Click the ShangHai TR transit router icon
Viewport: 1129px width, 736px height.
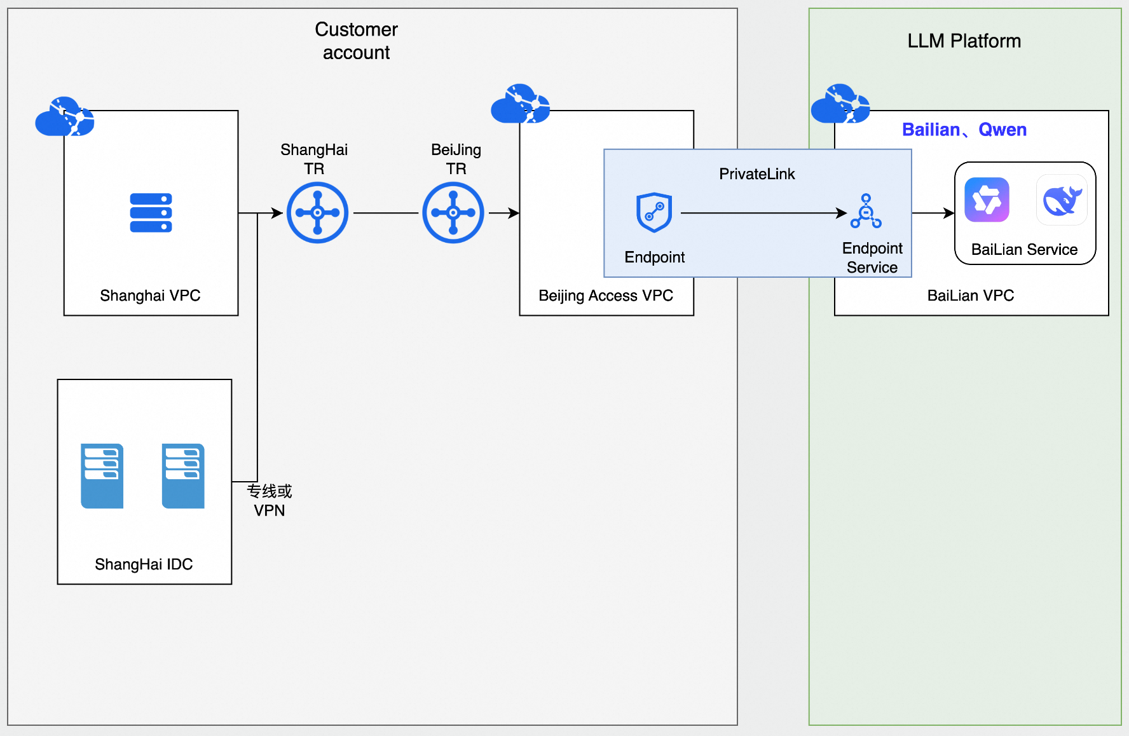(317, 213)
